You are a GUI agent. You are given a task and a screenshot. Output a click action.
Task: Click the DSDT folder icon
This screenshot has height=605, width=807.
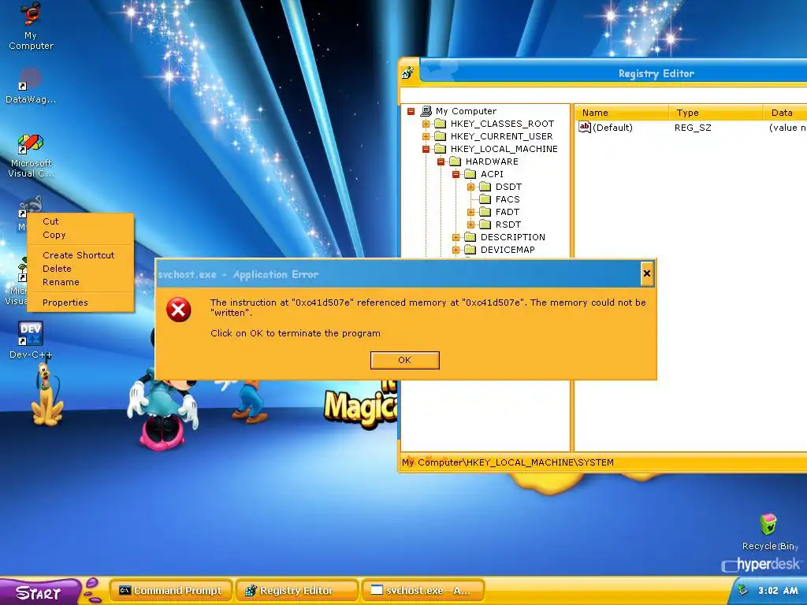pyautogui.click(x=485, y=187)
